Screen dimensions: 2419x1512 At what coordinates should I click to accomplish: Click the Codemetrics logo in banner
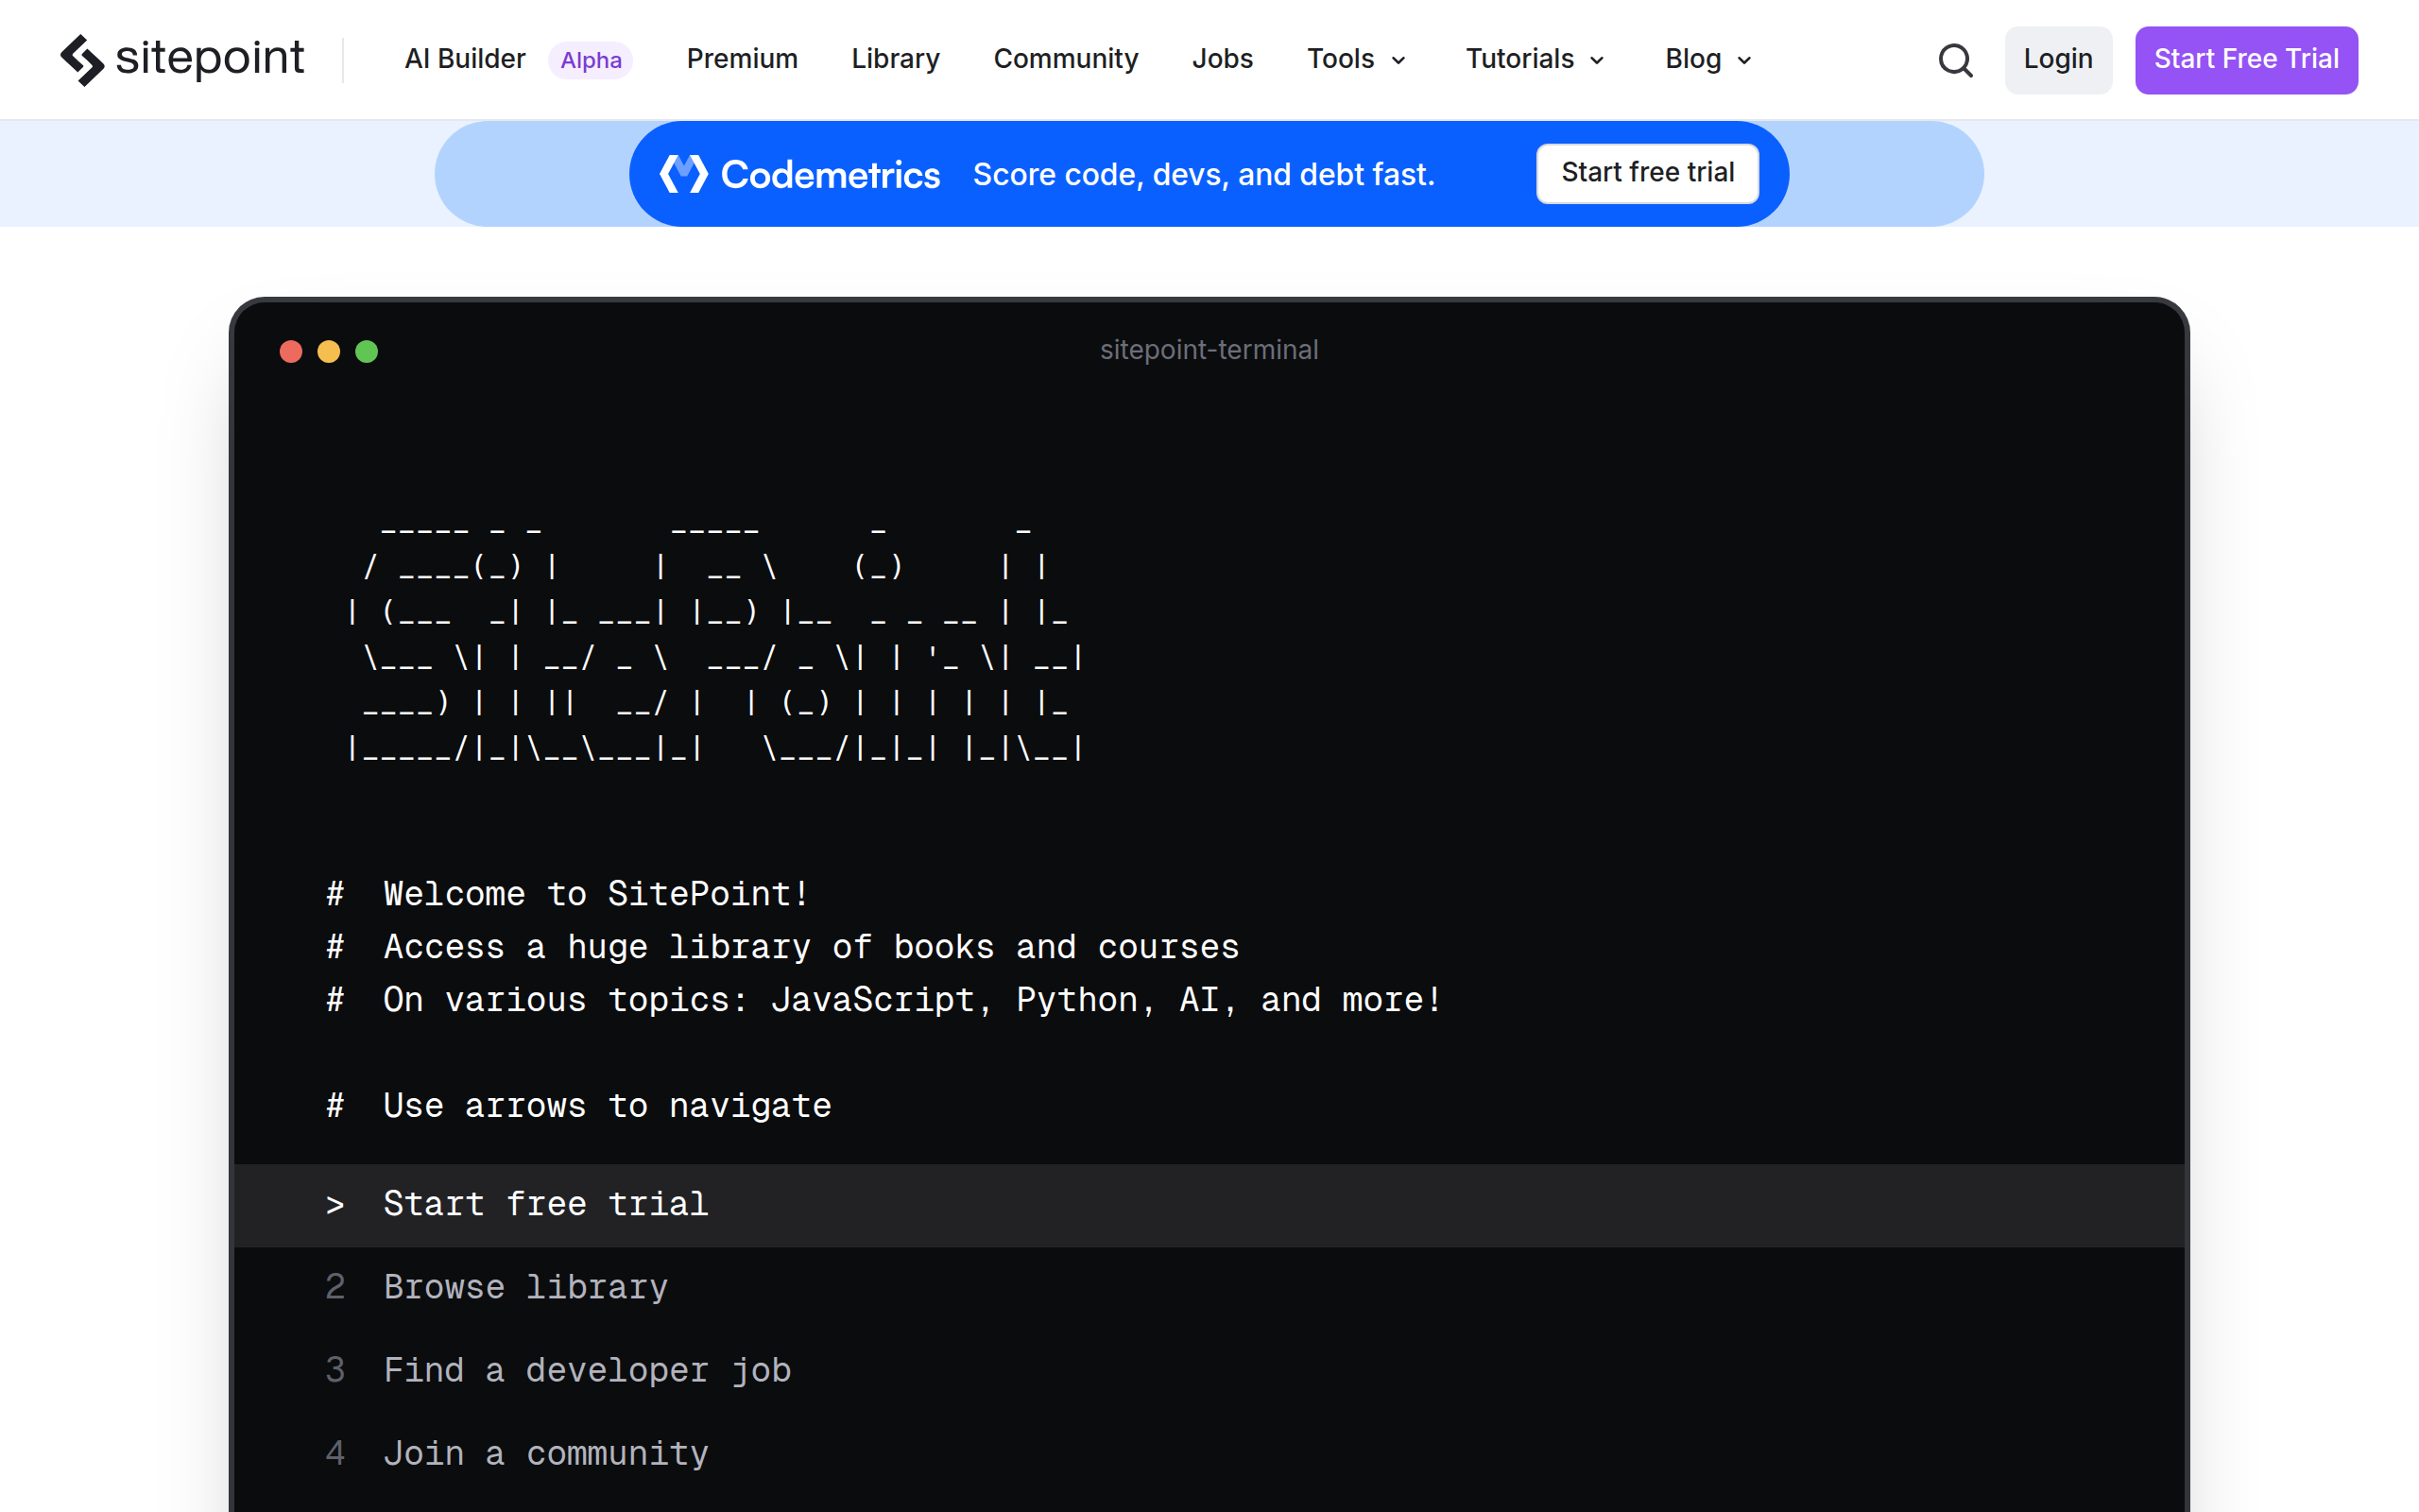799,174
